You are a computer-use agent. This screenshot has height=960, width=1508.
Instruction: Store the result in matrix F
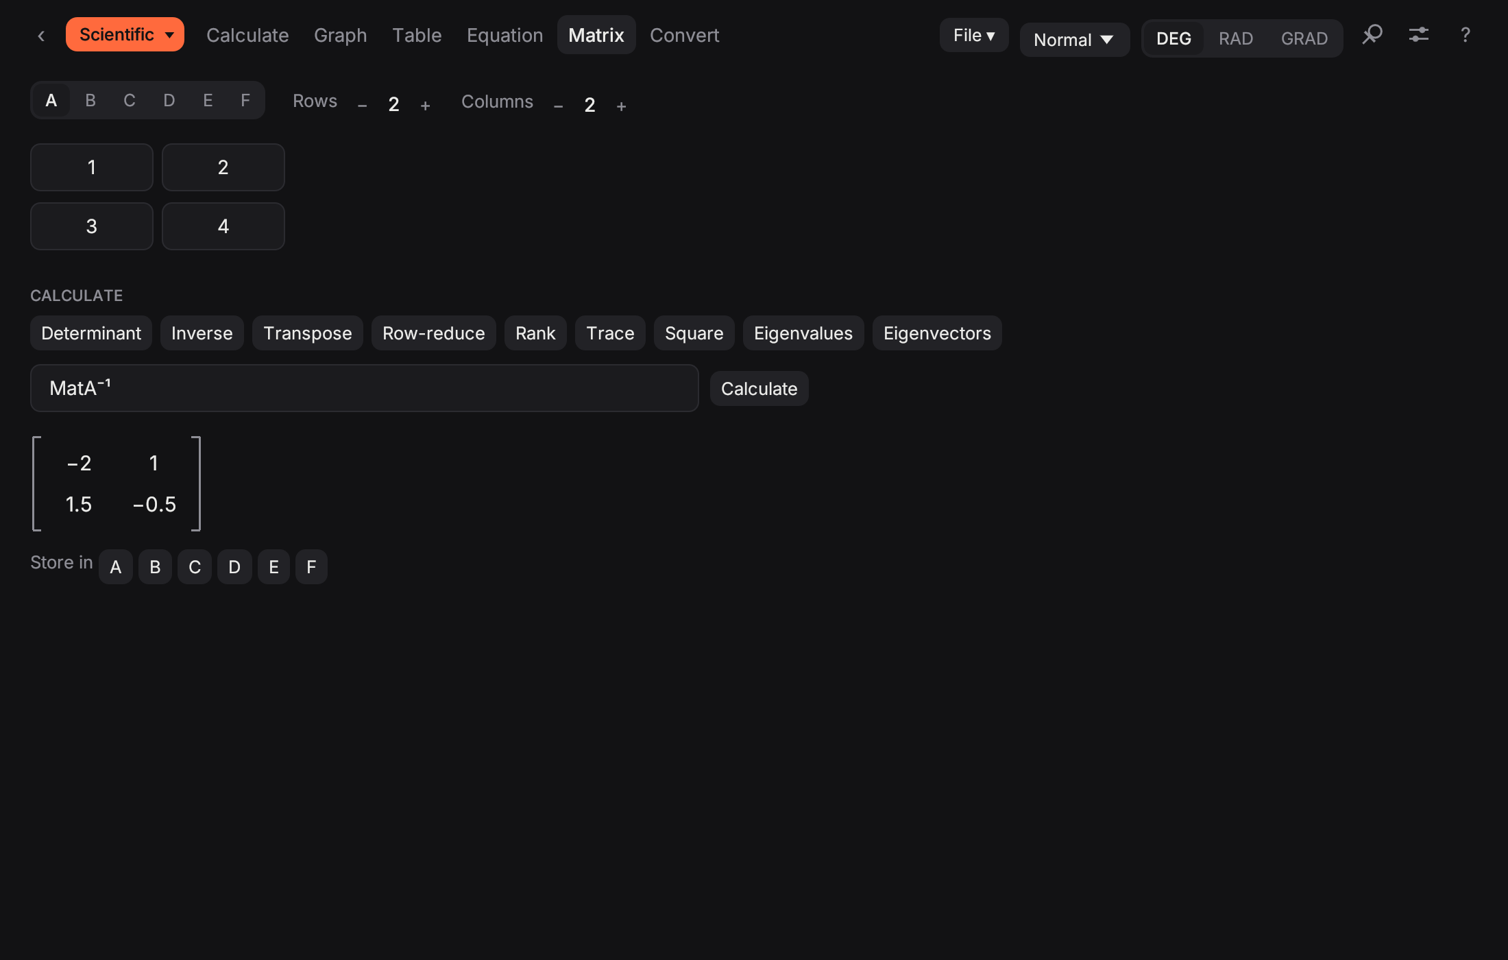pyautogui.click(x=311, y=567)
